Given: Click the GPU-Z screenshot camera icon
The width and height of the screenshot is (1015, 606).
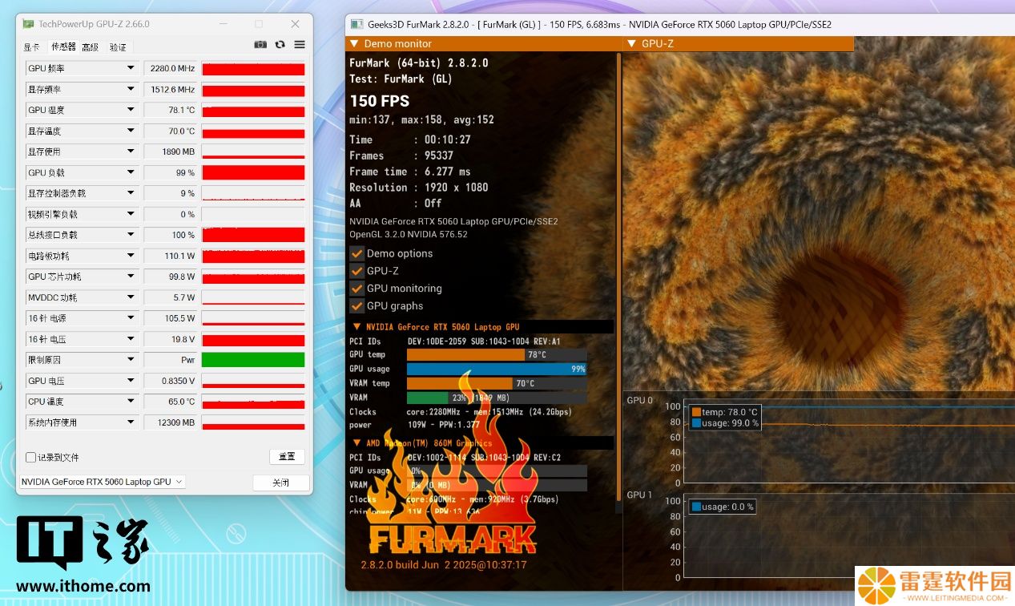Looking at the screenshot, I should point(260,45).
